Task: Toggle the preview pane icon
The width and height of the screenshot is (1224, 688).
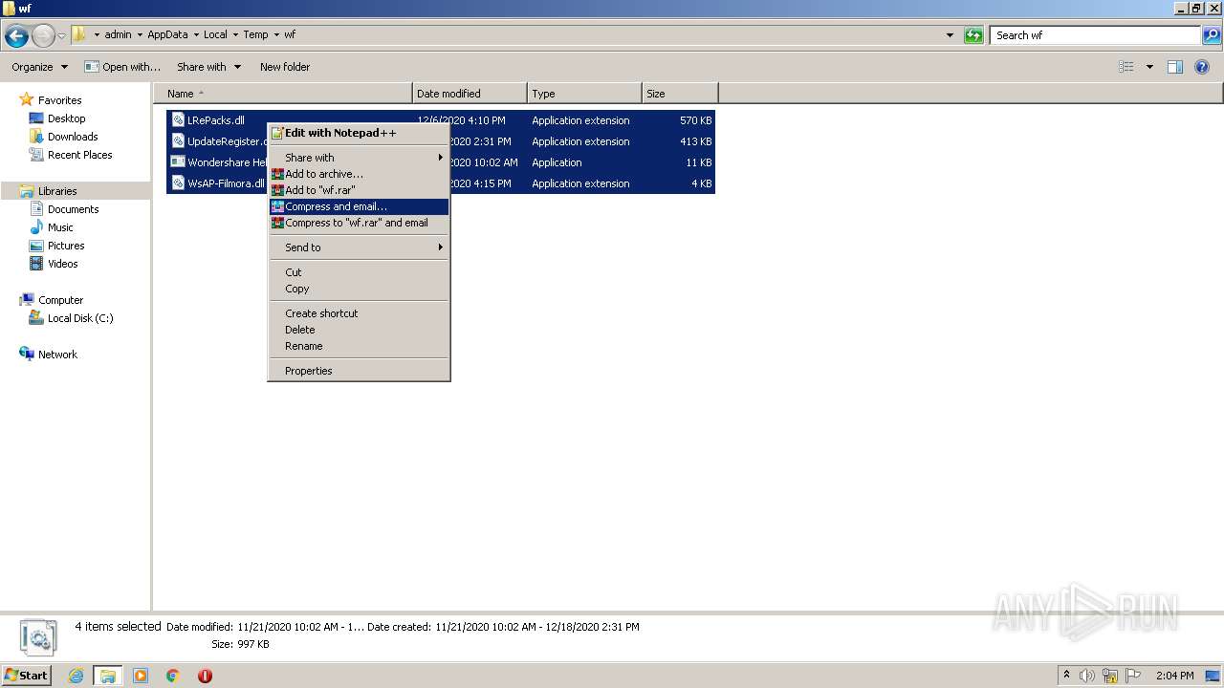Action: (1175, 67)
